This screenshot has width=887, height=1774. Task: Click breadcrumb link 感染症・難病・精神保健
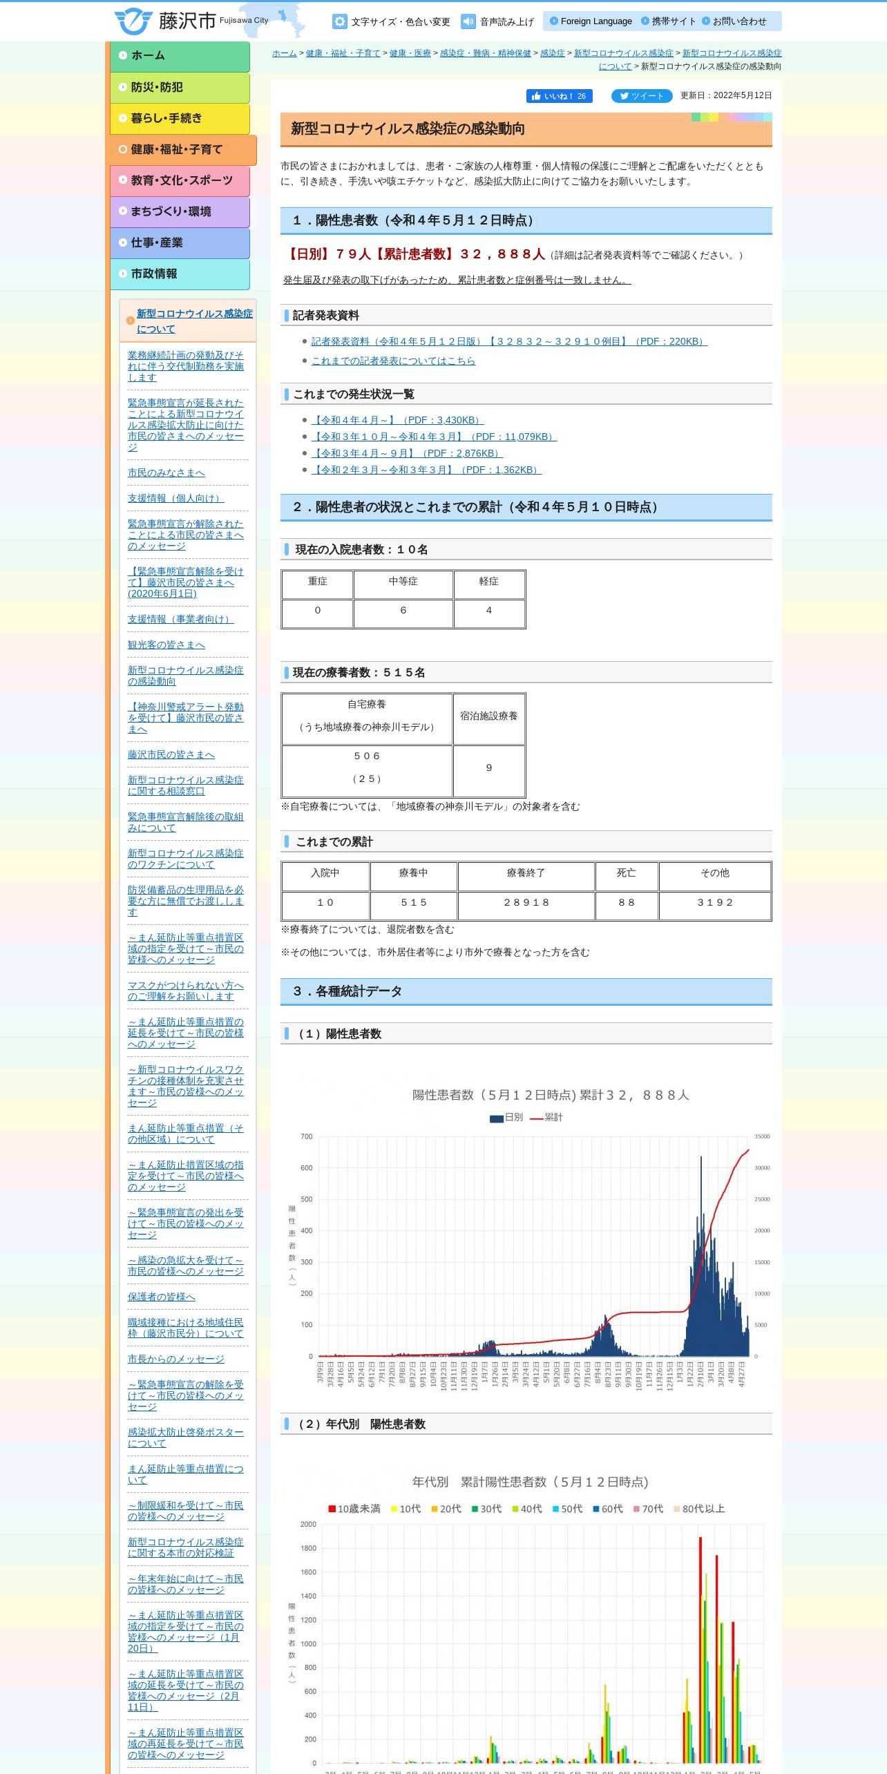(486, 53)
